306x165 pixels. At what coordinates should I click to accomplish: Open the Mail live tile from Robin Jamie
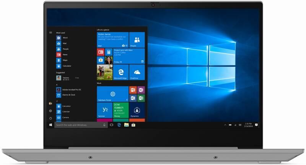tap(112, 40)
